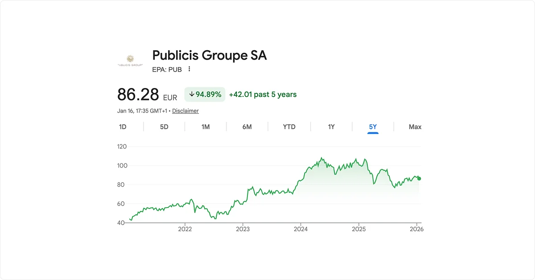The height and width of the screenshot is (280, 535).
Task: Click the active 5Y tab
Action: click(373, 127)
